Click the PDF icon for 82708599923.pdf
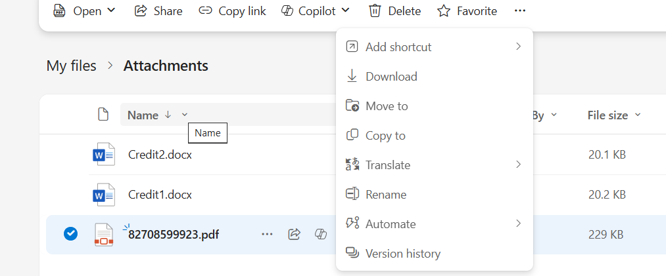This screenshot has width=666, height=276. click(x=104, y=235)
